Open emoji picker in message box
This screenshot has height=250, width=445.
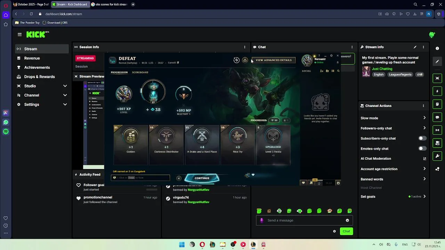pos(347,220)
